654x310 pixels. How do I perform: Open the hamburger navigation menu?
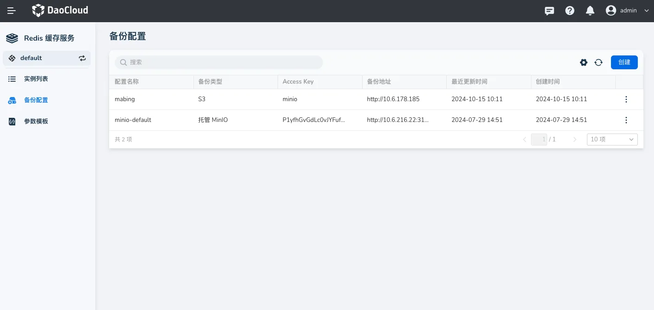tap(12, 11)
